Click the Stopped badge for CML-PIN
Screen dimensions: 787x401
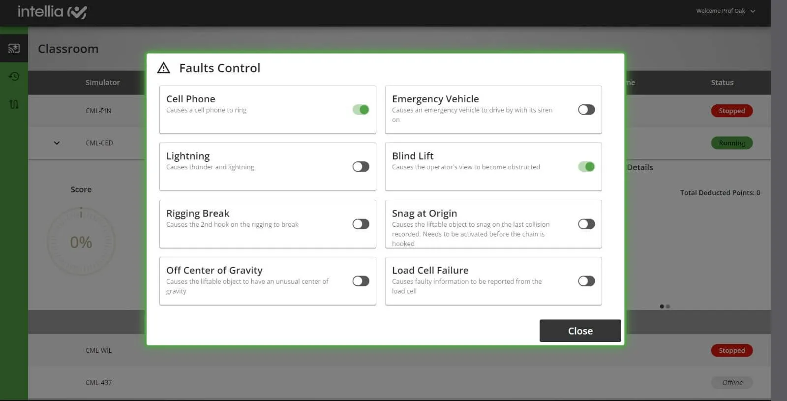click(x=732, y=111)
